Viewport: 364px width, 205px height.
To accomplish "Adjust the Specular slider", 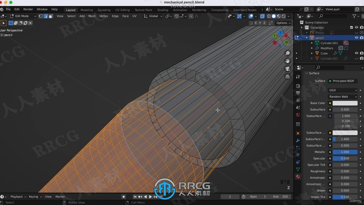I will (x=345, y=159).
